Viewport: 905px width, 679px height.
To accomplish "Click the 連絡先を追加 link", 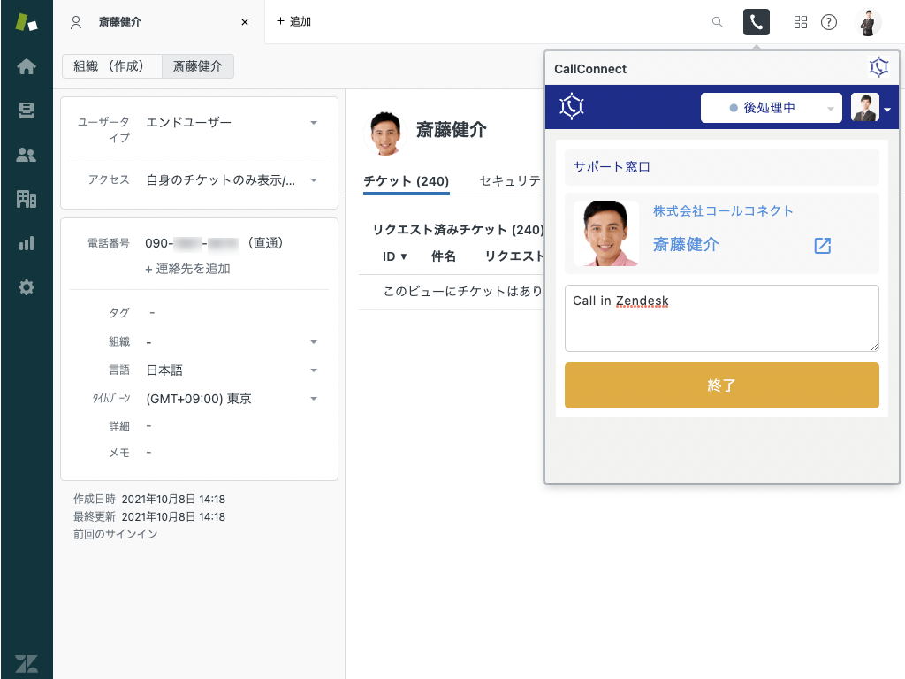I will pos(187,269).
